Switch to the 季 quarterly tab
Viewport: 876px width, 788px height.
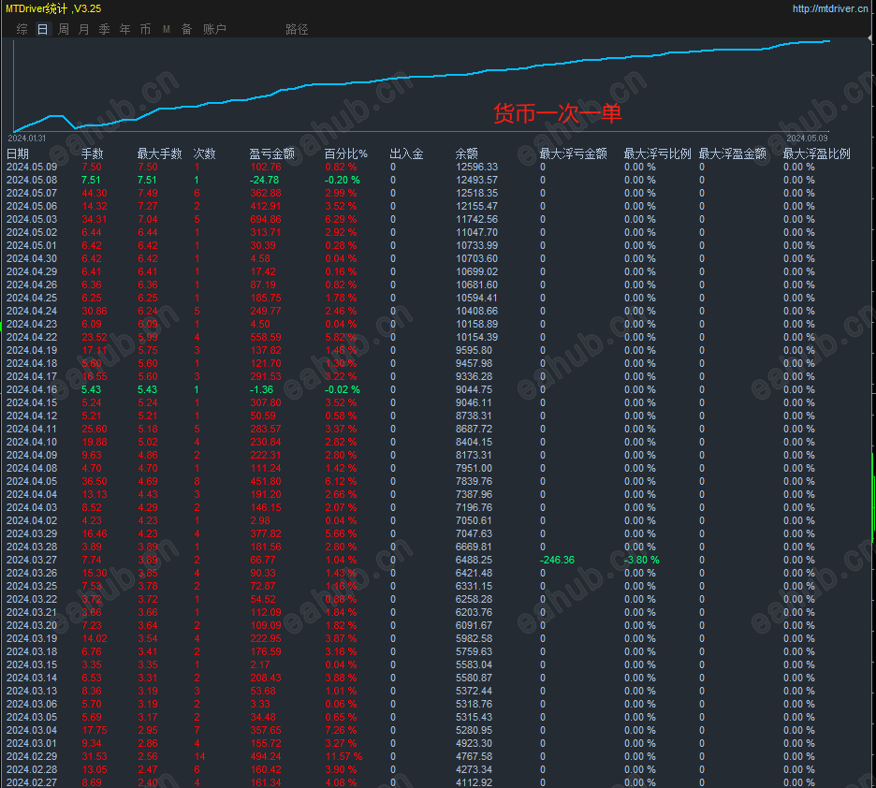tap(105, 29)
